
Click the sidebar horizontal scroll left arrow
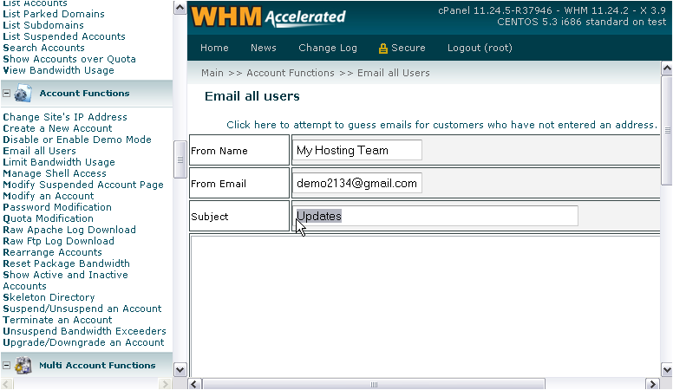[7, 384]
